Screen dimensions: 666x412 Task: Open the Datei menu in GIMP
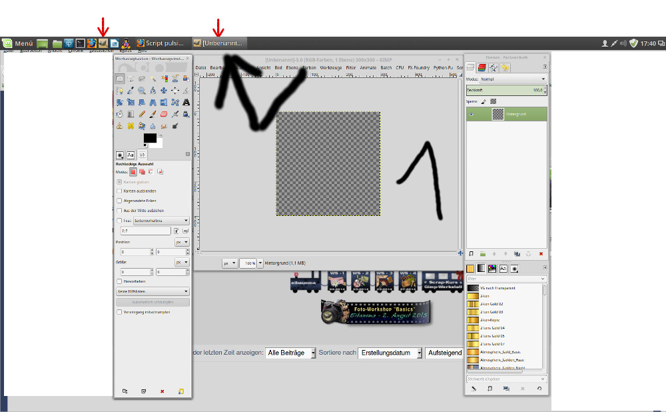pyautogui.click(x=201, y=67)
